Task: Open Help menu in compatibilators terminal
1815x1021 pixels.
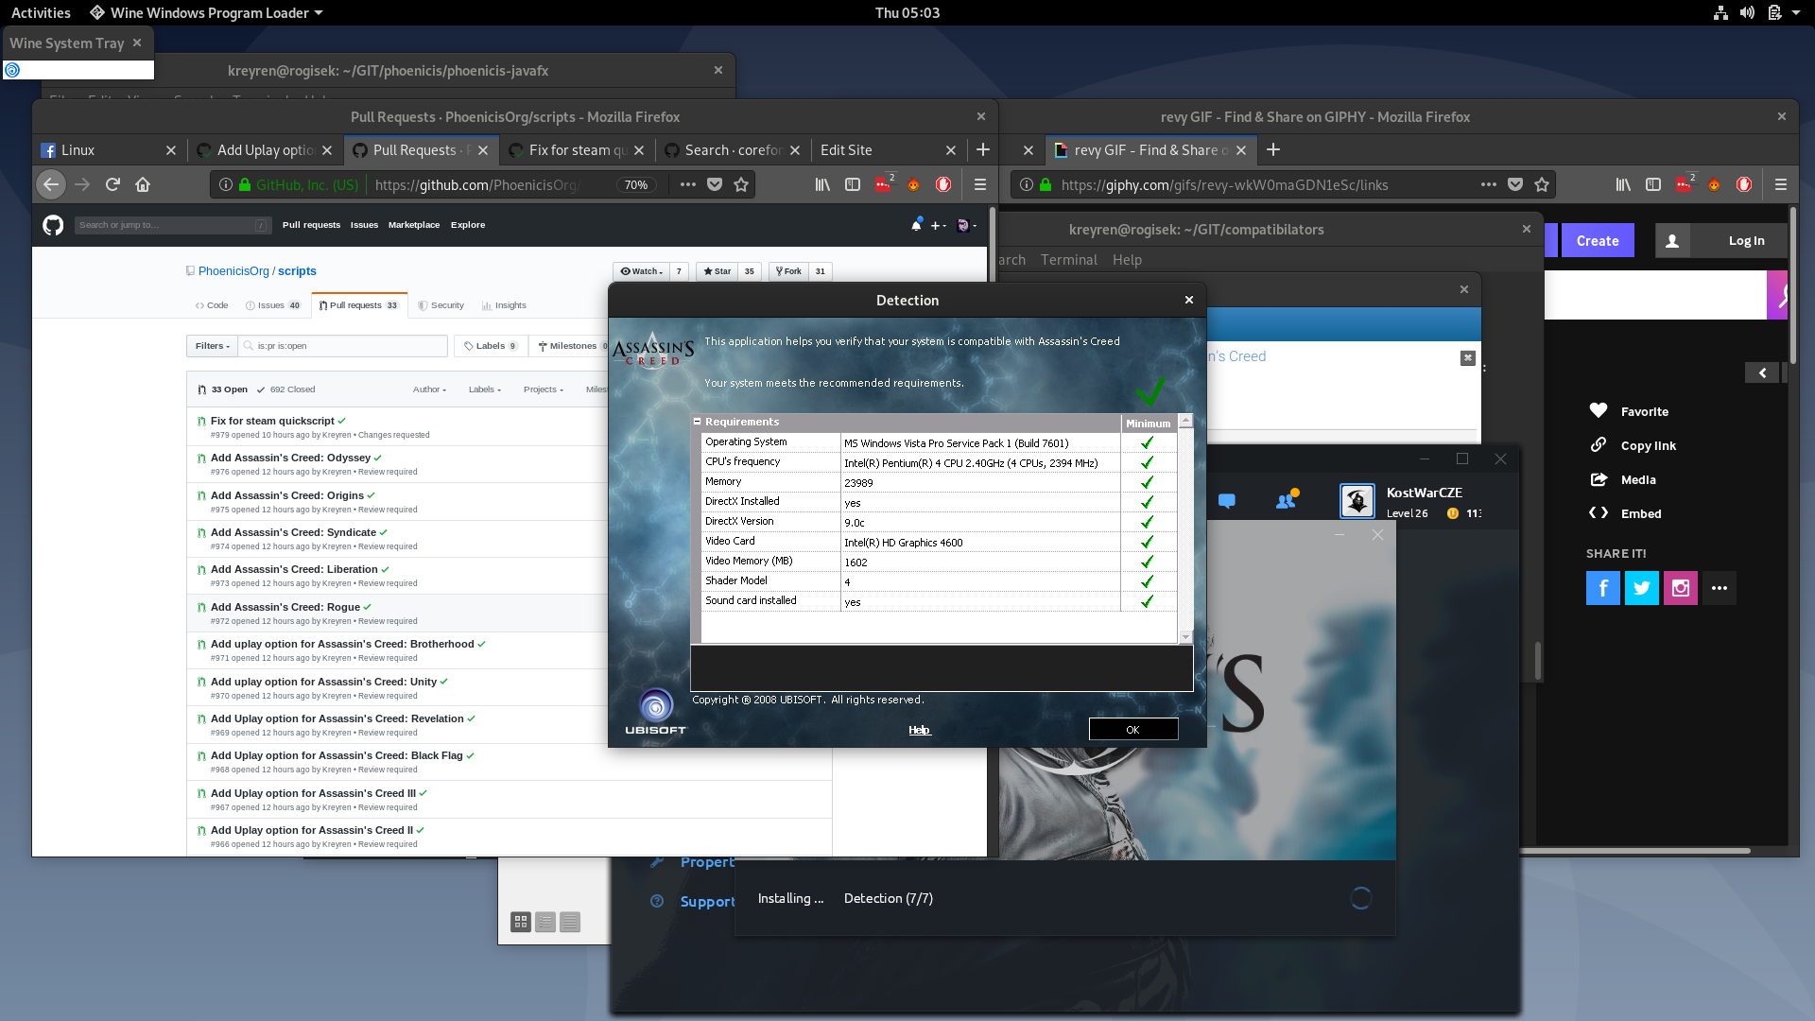Action: (1127, 260)
